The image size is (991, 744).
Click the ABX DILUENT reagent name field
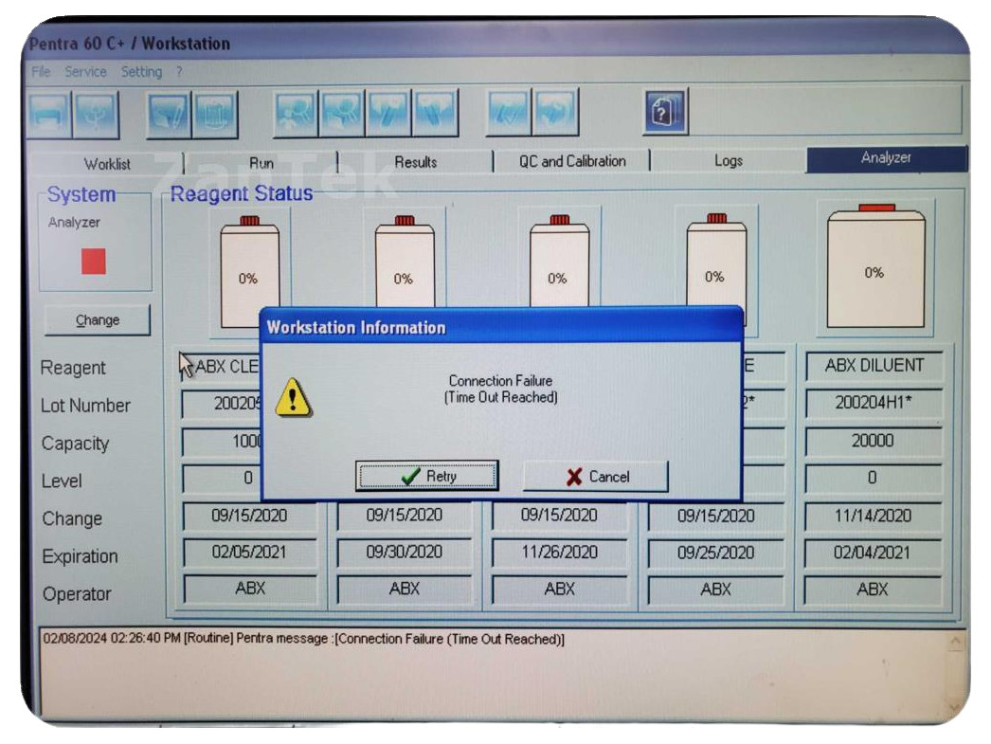[874, 365]
